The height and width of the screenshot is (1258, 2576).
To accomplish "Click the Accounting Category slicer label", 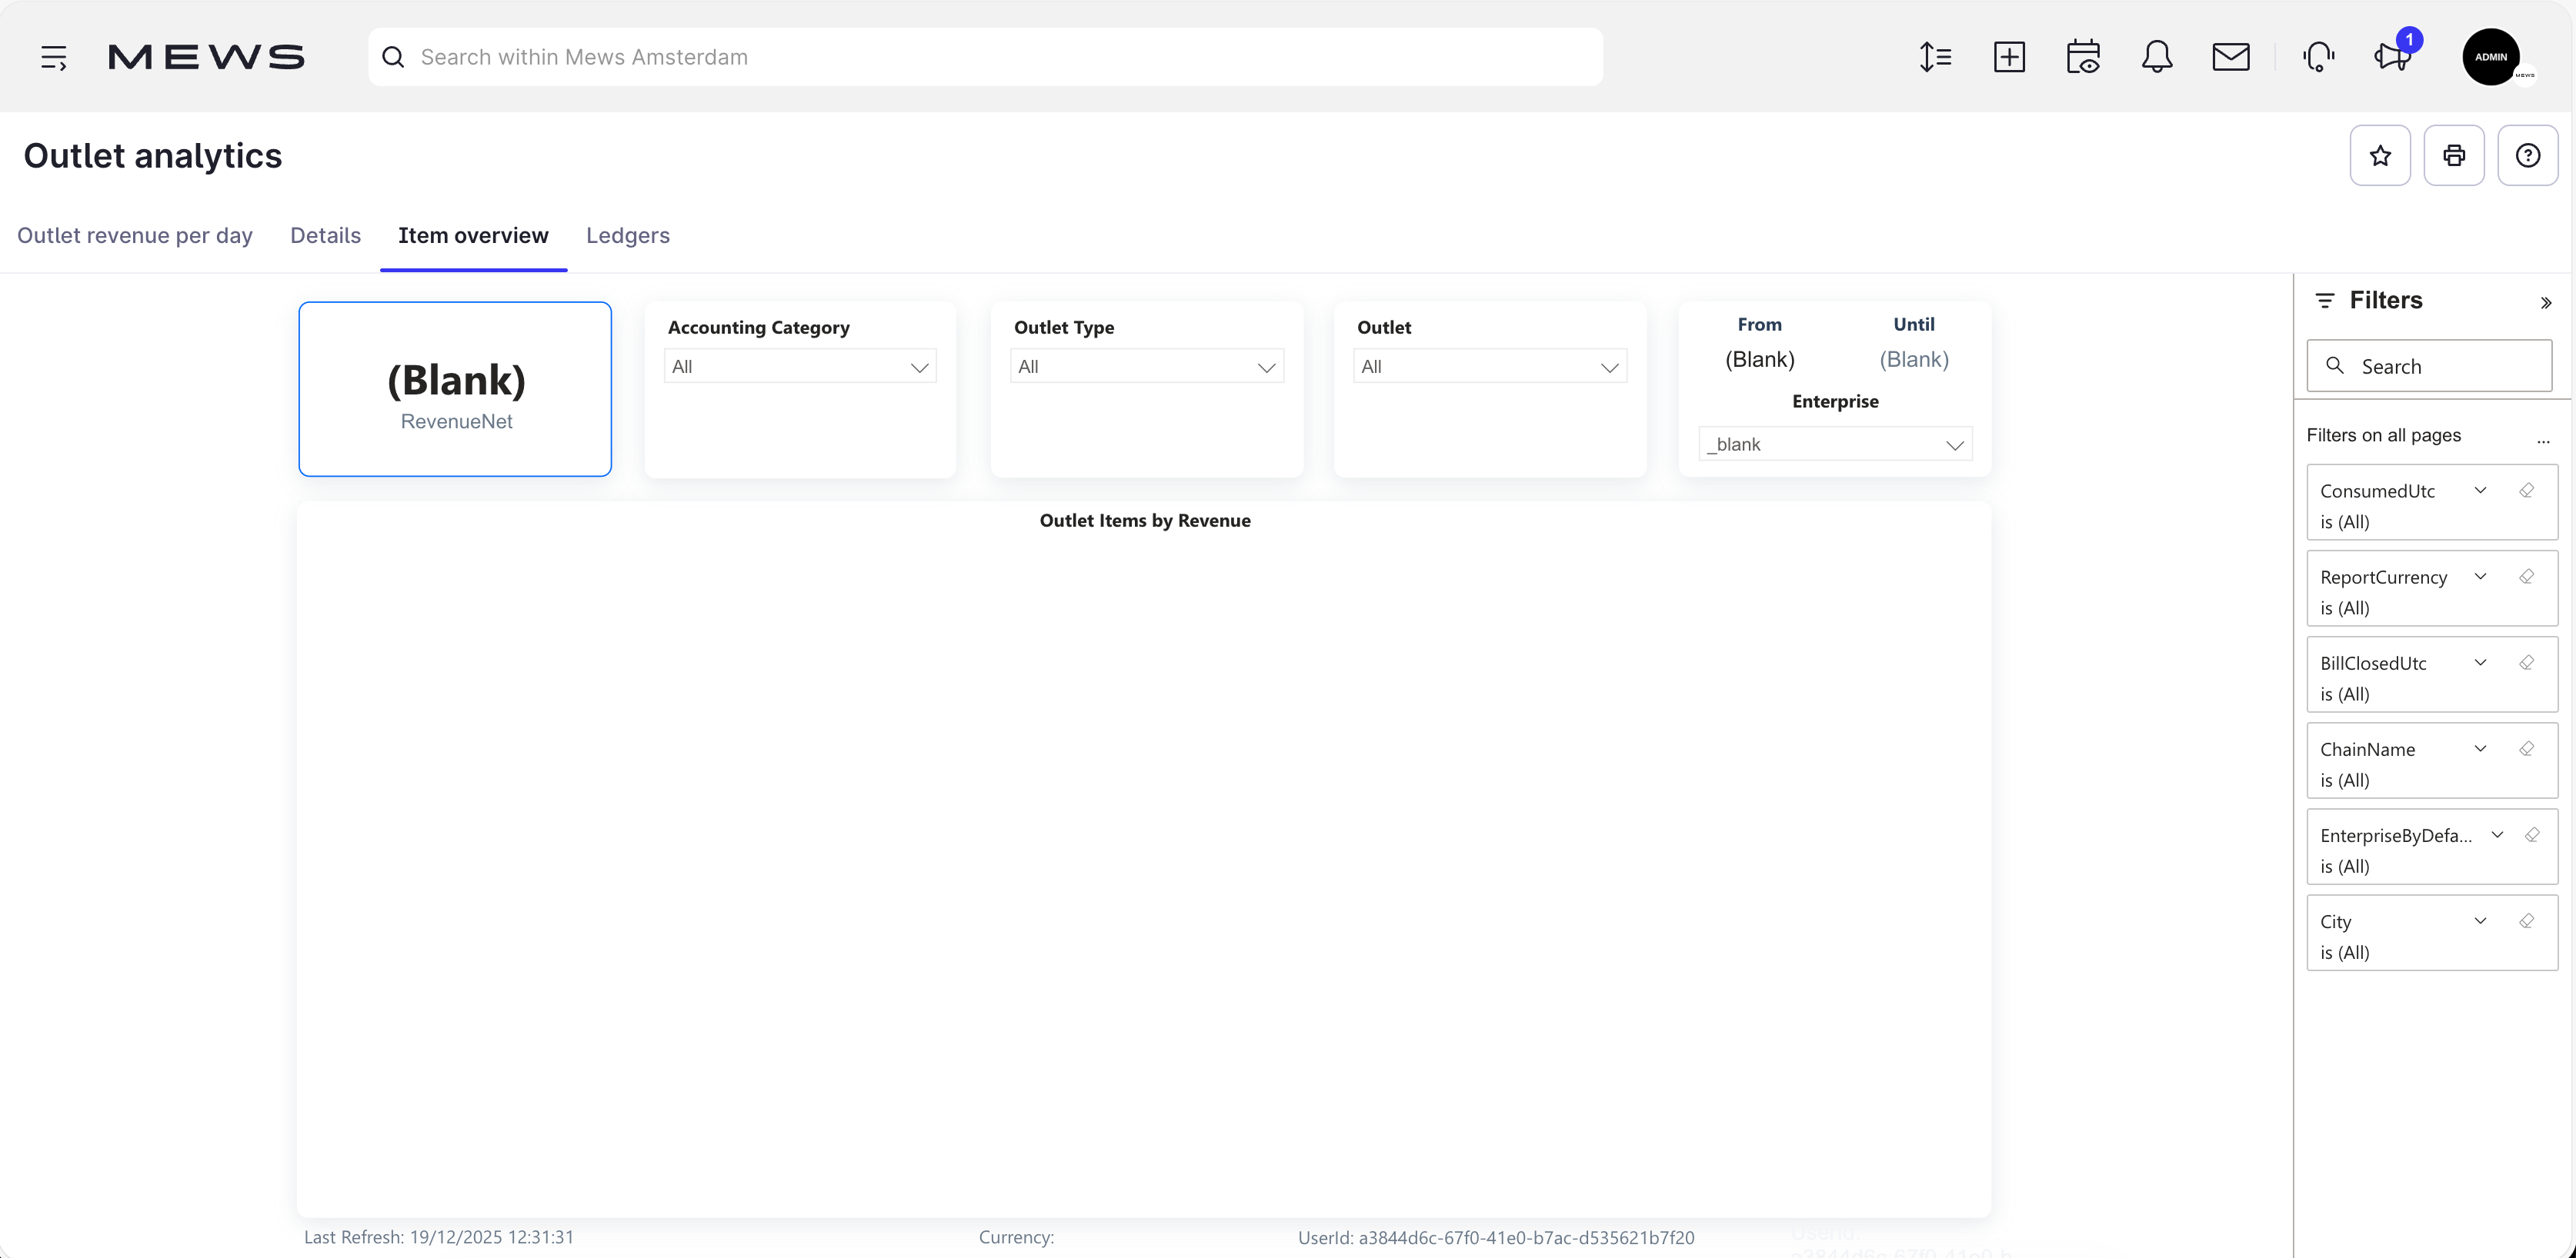I will tap(759, 328).
